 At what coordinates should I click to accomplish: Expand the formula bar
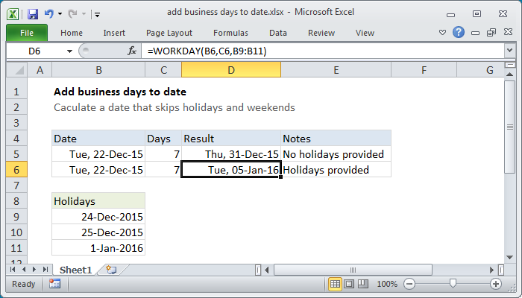pos(509,51)
